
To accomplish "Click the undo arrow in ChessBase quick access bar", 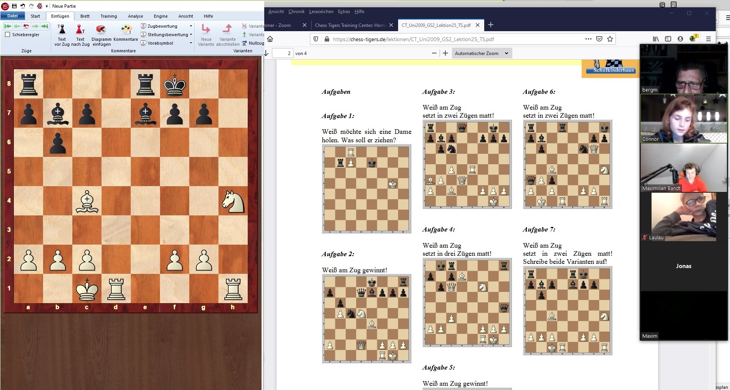I will (23, 6).
